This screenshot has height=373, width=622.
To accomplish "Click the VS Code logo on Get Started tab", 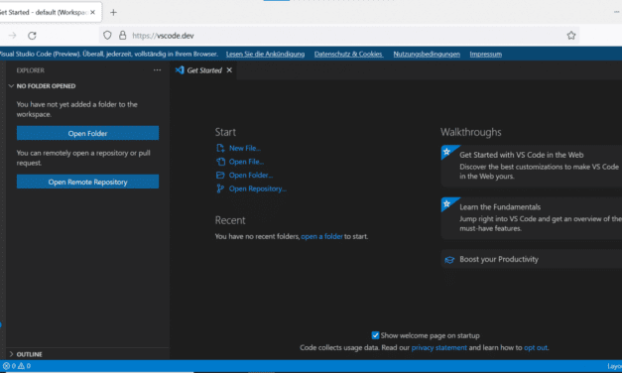I will tap(180, 70).
